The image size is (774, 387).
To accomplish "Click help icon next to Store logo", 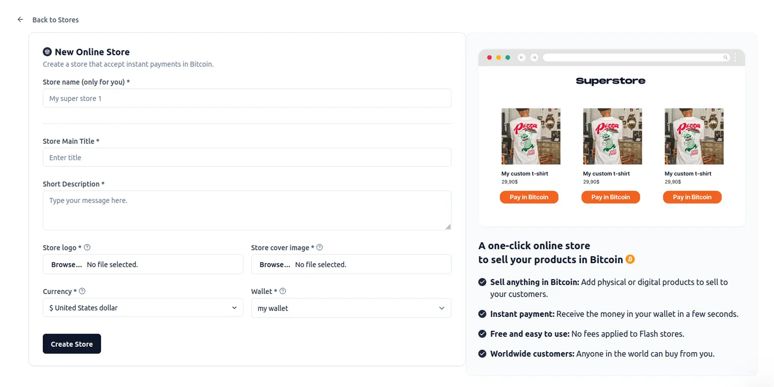I will tap(87, 247).
